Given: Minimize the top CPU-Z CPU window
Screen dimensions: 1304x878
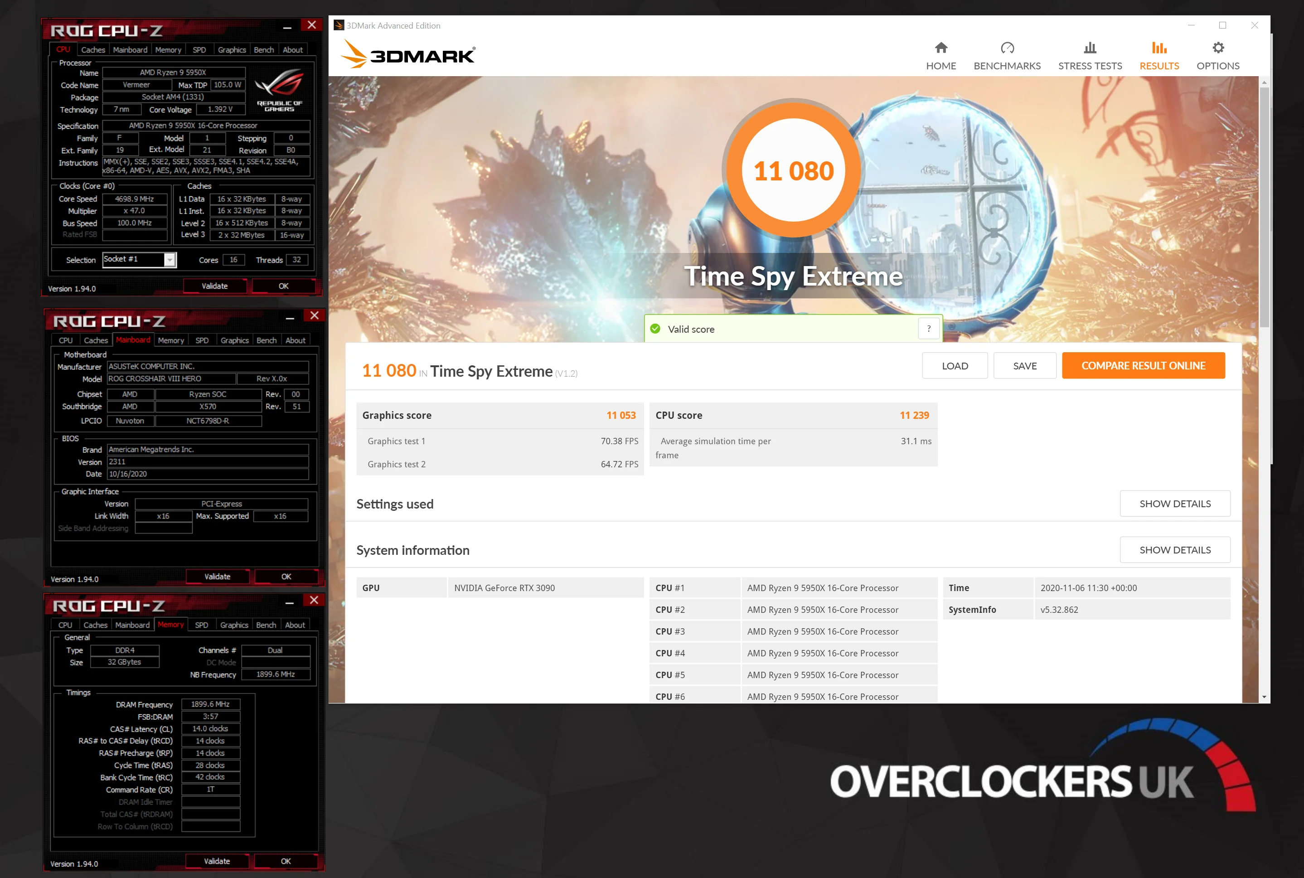Looking at the screenshot, I should [287, 26].
